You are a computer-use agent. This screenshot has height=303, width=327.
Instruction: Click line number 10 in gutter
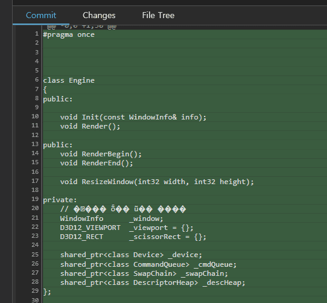[35, 116]
